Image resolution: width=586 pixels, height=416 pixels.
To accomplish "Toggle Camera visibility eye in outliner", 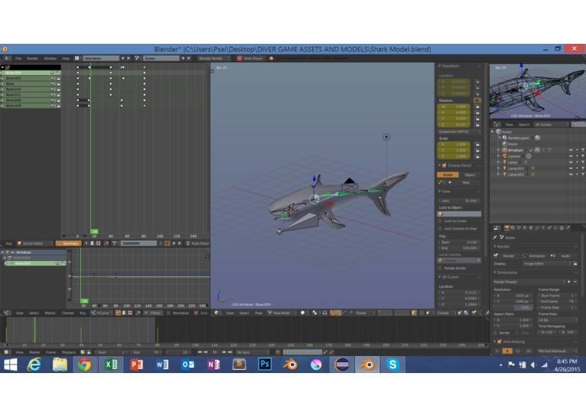I will point(571,156).
